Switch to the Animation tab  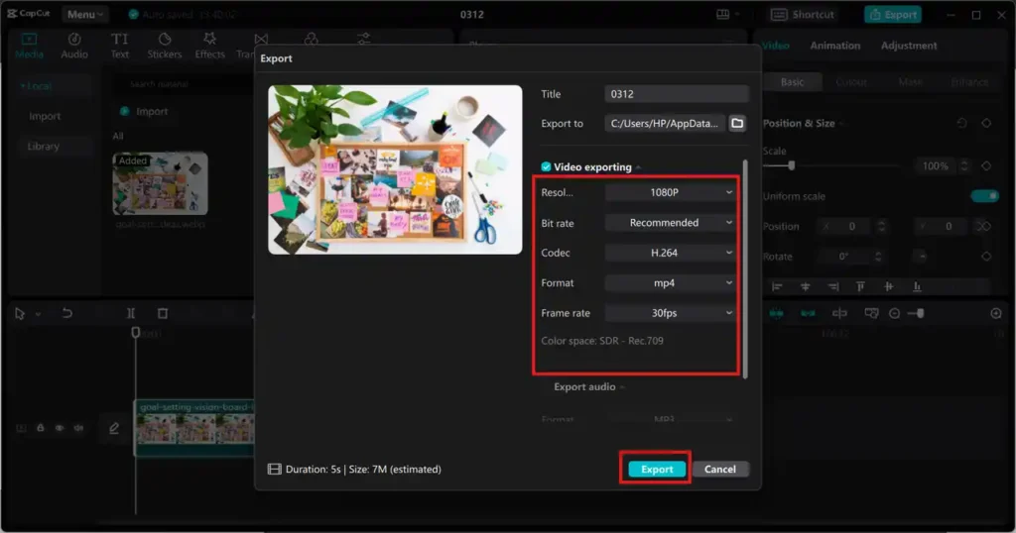(x=834, y=46)
